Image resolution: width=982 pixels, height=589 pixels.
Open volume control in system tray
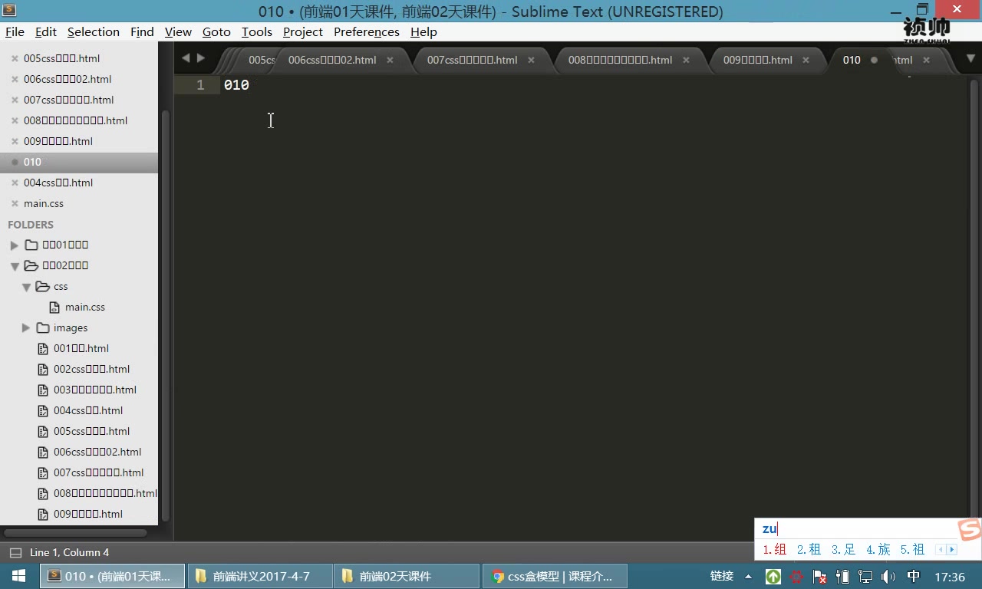(888, 576)
